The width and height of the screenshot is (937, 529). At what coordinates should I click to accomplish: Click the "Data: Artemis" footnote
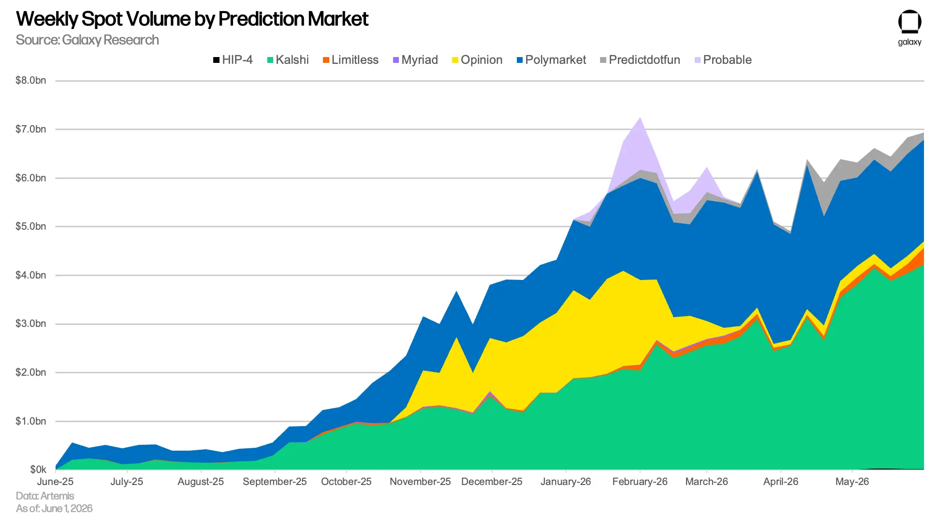click(45, 496)
